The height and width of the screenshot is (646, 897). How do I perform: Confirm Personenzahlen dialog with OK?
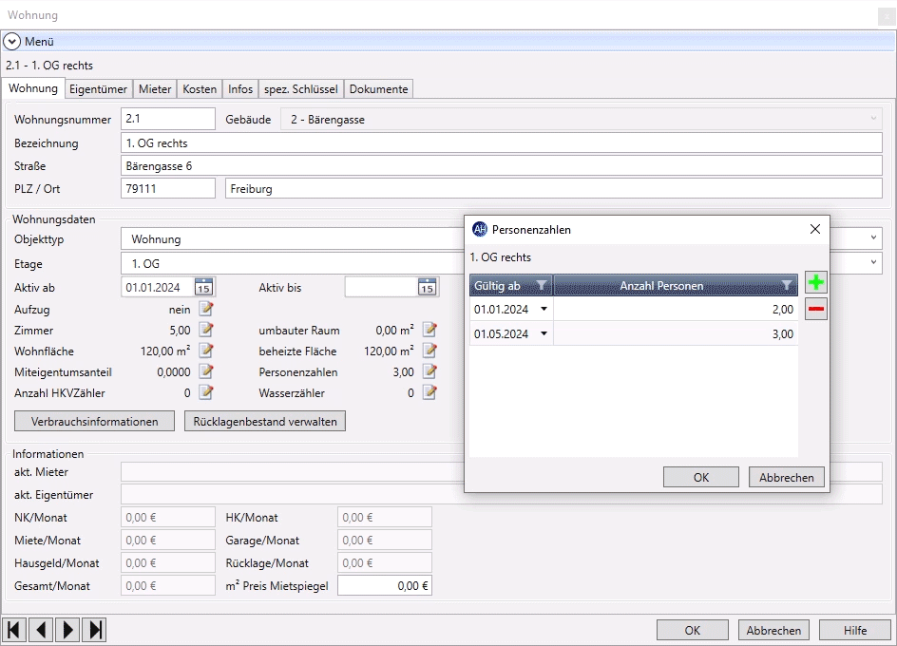(701, 477)
